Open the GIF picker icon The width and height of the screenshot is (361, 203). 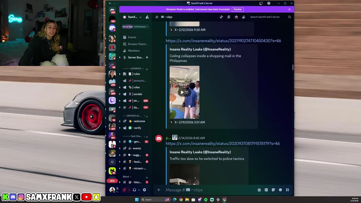(266, 190)
